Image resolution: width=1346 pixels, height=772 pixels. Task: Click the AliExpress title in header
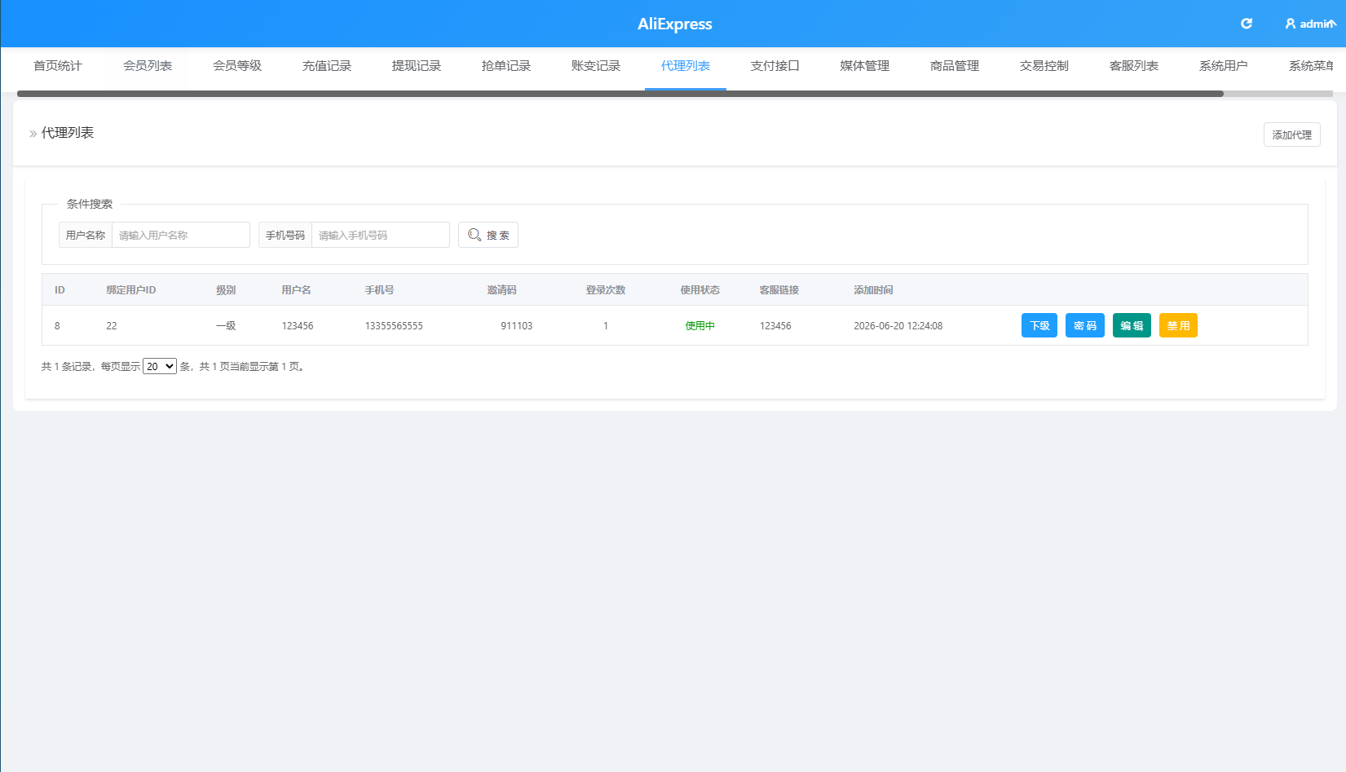675,24
